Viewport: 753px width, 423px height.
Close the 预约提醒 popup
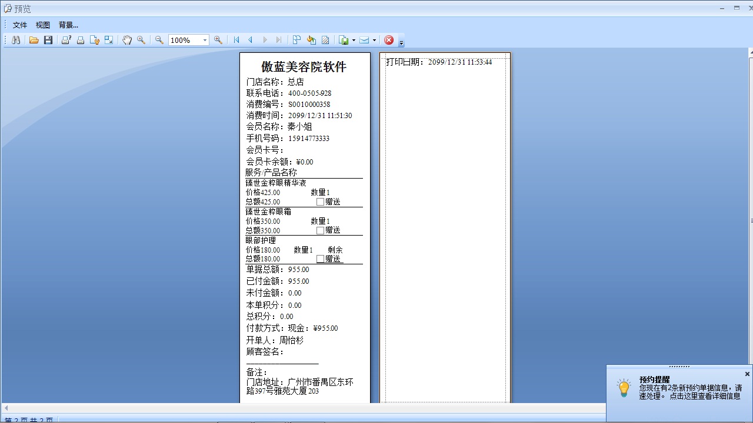coord(747,374)
